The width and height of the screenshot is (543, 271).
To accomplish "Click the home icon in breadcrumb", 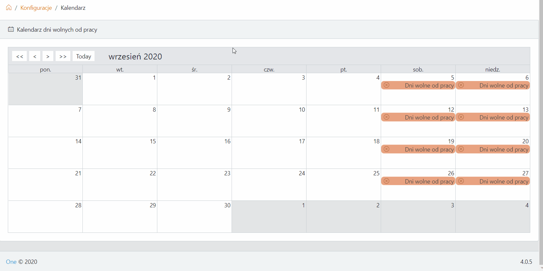I will coord(9,8).
